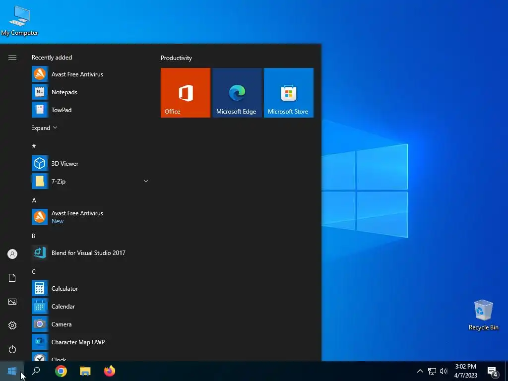Show hidden tray icons chevron
Viewport: 508px width, 381px height.
(420, 371)
